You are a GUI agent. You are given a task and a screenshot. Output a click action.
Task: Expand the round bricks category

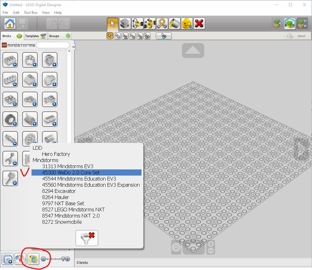tap(30, 60)
